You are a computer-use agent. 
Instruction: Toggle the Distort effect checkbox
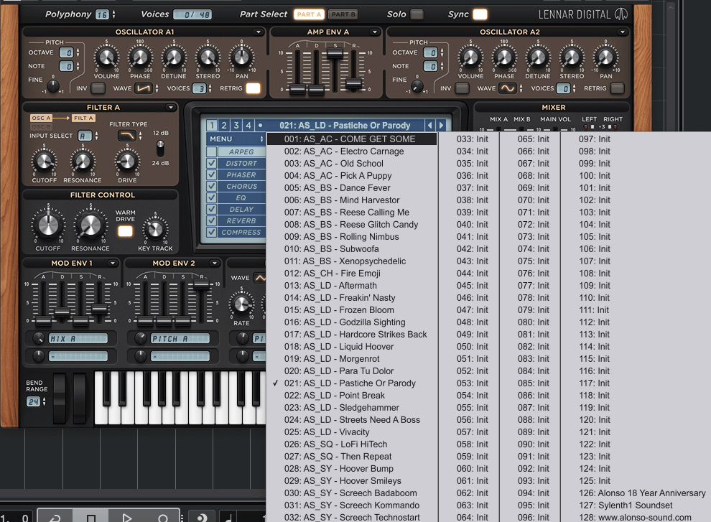[x=211, y=163]
